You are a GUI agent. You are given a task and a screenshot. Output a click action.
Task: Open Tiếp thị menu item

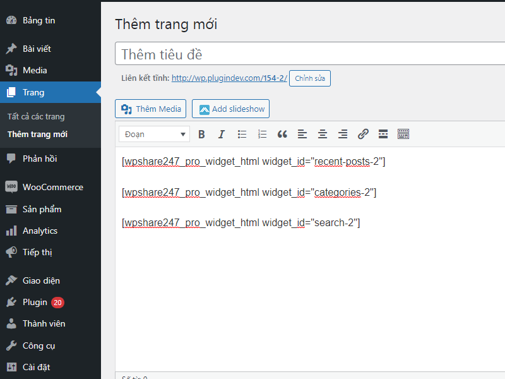(37, 252)
